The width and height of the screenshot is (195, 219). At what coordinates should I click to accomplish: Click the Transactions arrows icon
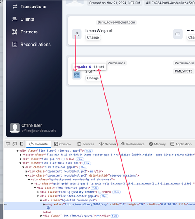click(15, 7)
